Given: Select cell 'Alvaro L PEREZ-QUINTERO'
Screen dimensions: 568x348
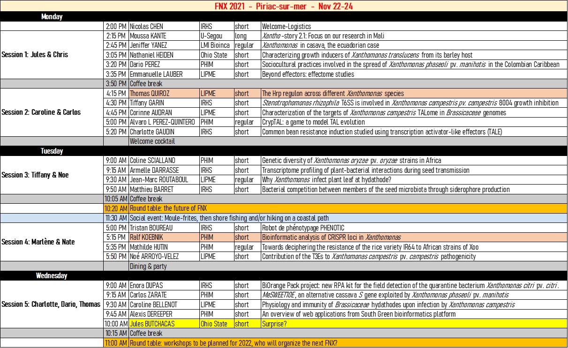Looking at the screenshot, I should 164,122.
